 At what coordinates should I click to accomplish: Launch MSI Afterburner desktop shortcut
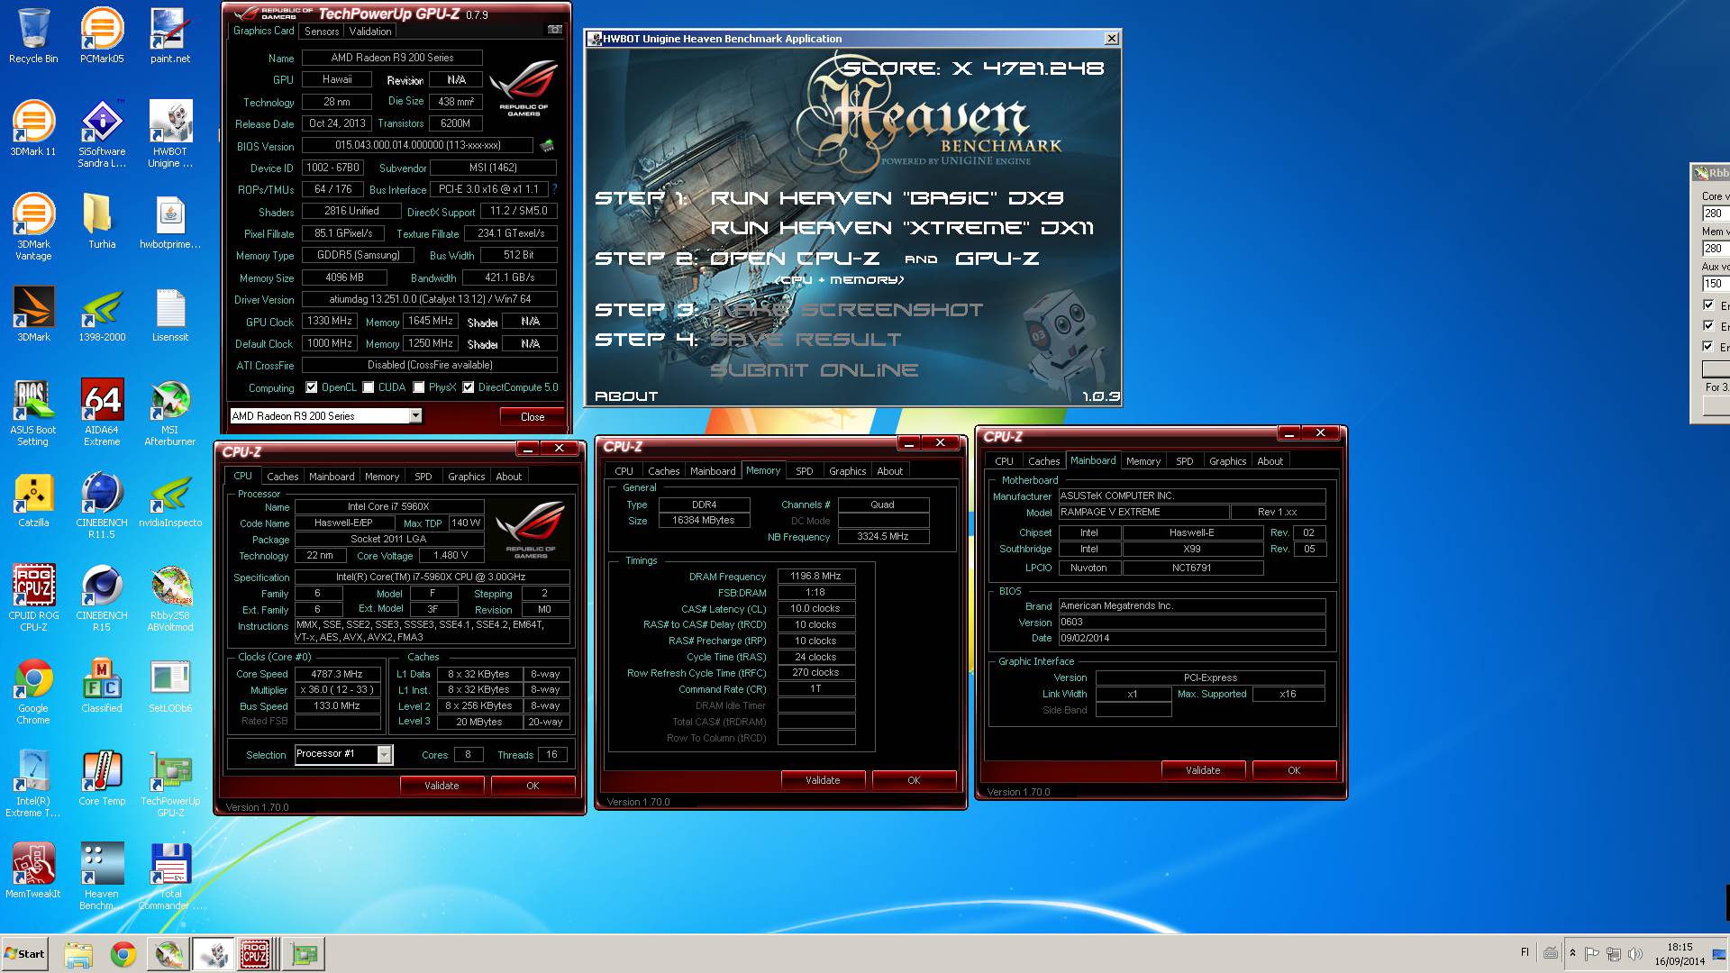[x=170, y=412]
